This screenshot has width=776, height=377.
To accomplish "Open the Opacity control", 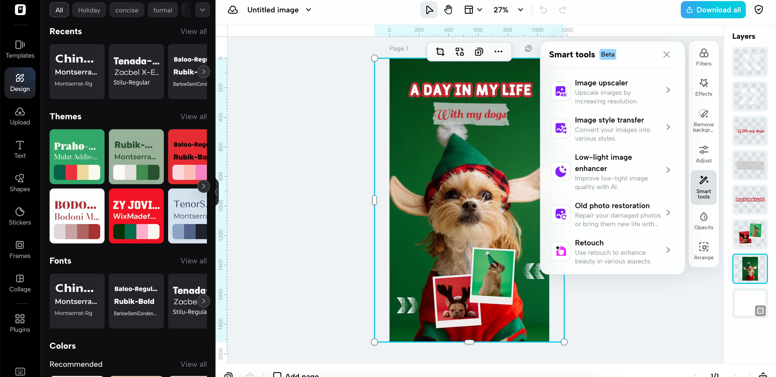I will point(704,221).
